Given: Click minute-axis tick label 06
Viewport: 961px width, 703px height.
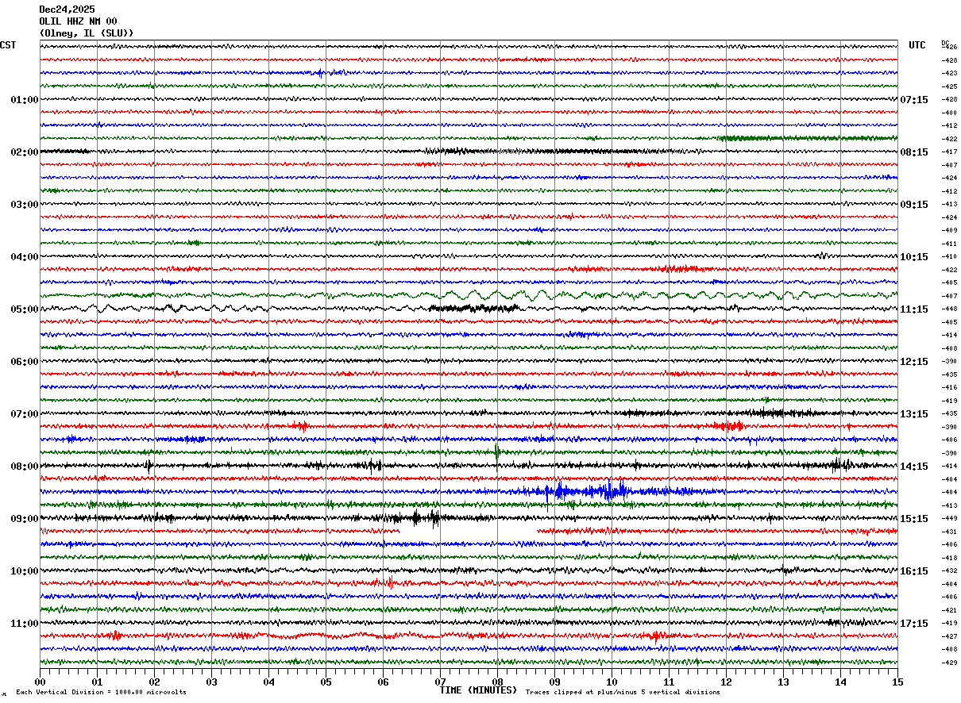Looking at the screenshot, I should pos(383,682).
